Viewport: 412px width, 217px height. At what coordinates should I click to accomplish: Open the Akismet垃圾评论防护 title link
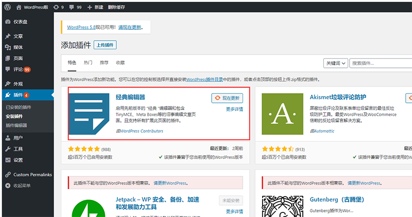click(x=338, y=97)
